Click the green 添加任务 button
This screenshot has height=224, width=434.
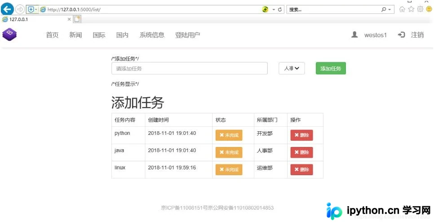(331, 69)
